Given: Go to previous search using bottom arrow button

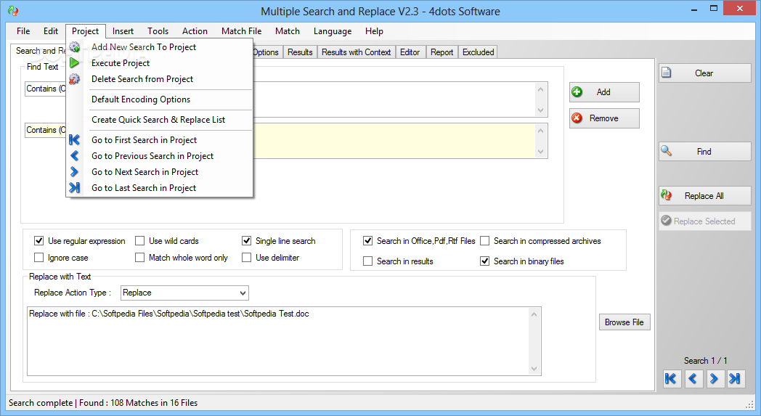Looking at the screenshot, I should tap(693, 379).
